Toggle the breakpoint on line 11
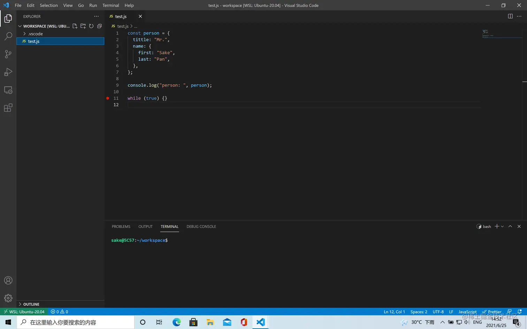The width and height of the screenshot is (527, 329). click(108, 98)
